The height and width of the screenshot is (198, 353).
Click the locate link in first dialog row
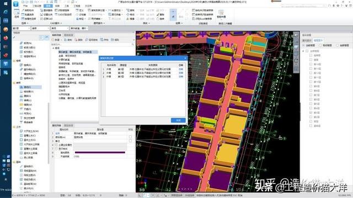[x=181, y=69]
